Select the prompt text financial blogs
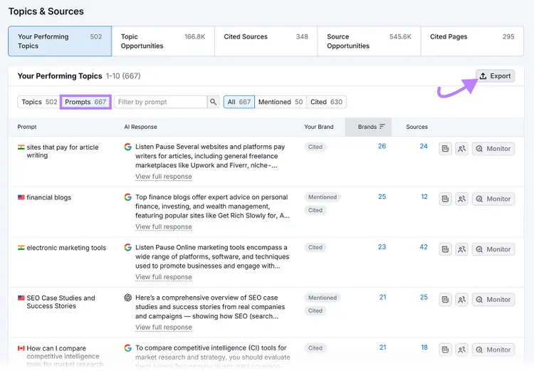The image size is (534, 371). coord(48,197)
